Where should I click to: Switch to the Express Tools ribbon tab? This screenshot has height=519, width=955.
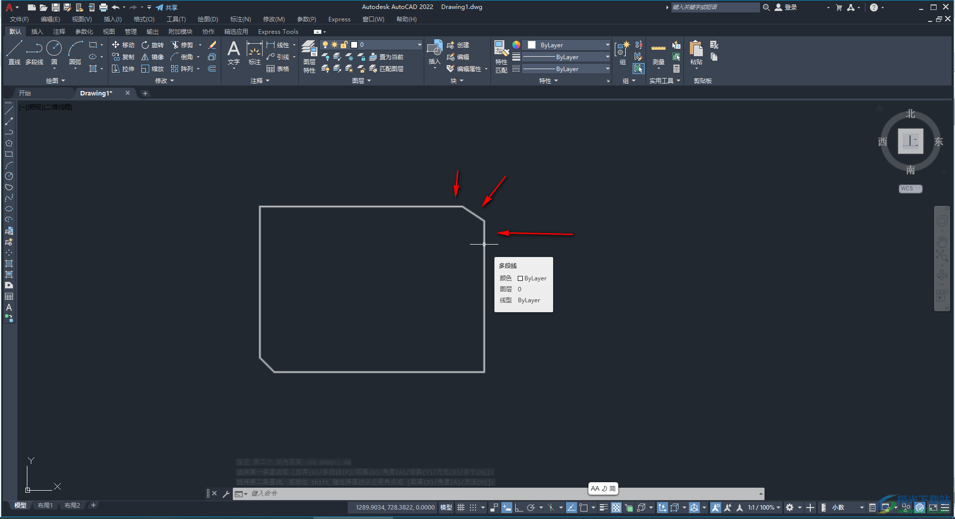[278, 31]
